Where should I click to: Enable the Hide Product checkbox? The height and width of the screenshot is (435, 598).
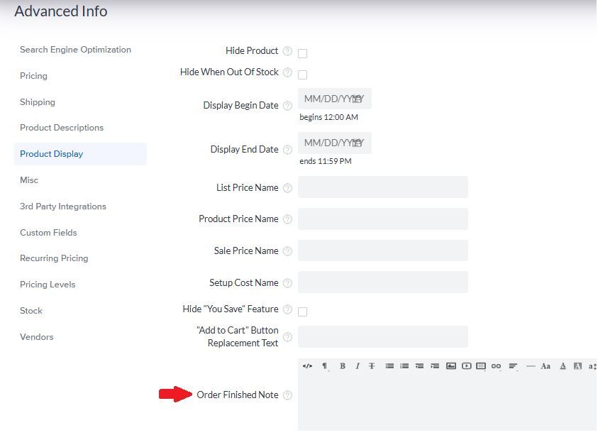[x=302, y=53]
